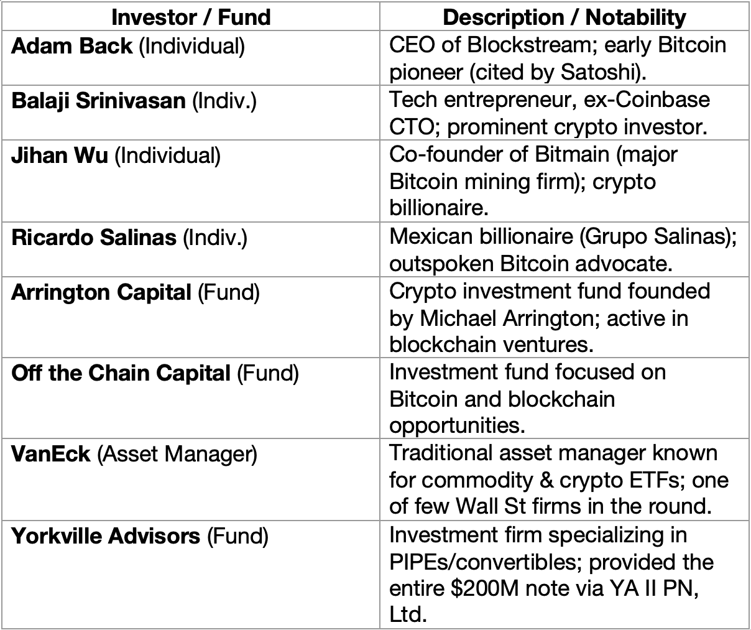Click the 'Investor / Fund' column header
This screenshot has height=630, width=751.
pos(190,17)
